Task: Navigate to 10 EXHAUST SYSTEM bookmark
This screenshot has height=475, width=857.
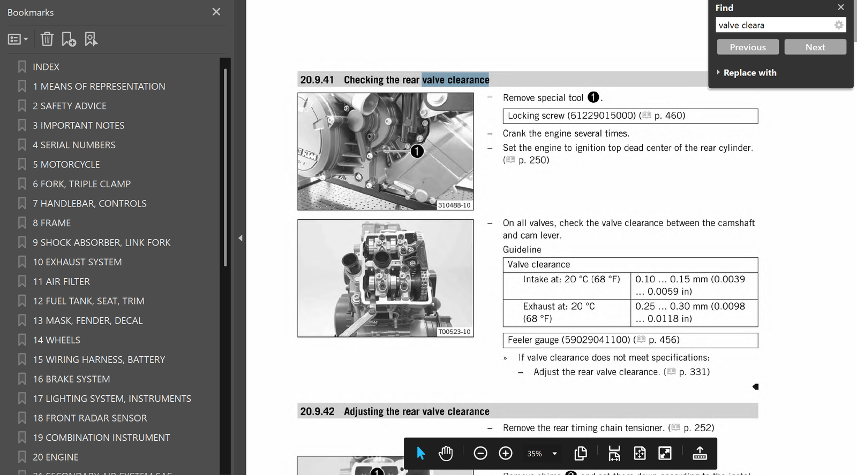Action: tap(78, 262)
